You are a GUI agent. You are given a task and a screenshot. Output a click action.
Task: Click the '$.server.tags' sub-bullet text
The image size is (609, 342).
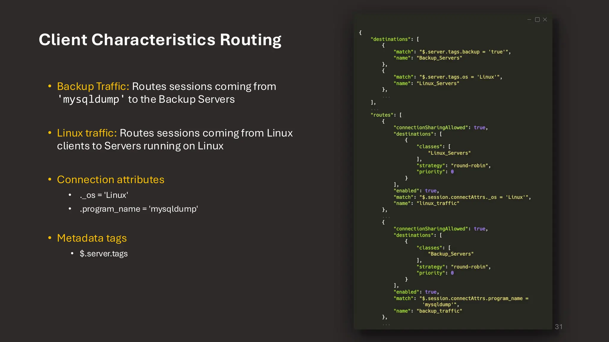pyautogui.click(x=103, y=254)
